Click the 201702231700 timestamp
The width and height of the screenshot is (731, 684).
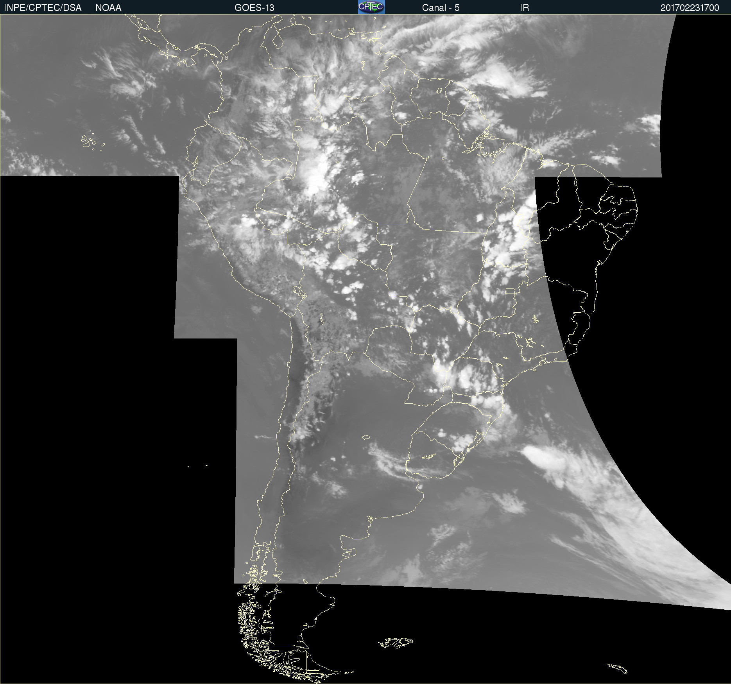click(x=690, y=8)
